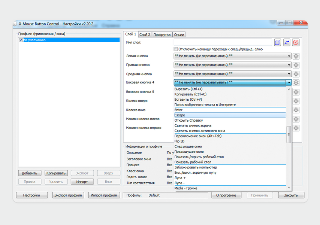This screenshot has width=320, height=225.
Task: Click the Импорт профиля button
Action: point(104,195)
